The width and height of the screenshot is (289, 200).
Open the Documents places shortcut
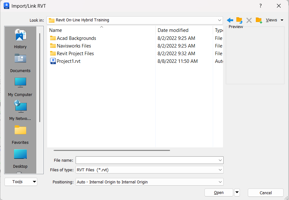20,63
